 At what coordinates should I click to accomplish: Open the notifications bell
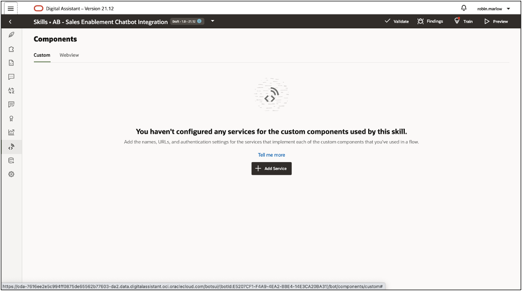pyautogui.click(x=464, y=8)
